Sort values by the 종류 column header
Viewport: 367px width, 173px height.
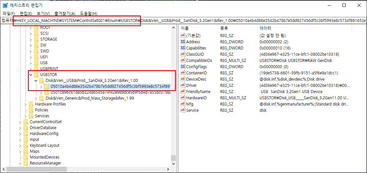click(238, 28)
